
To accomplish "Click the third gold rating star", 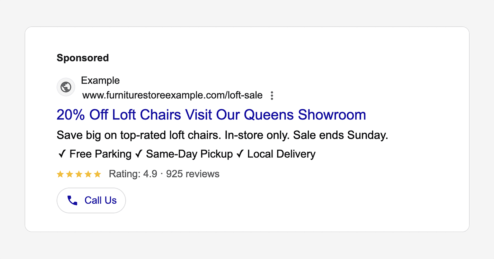I will coord(79,174).
